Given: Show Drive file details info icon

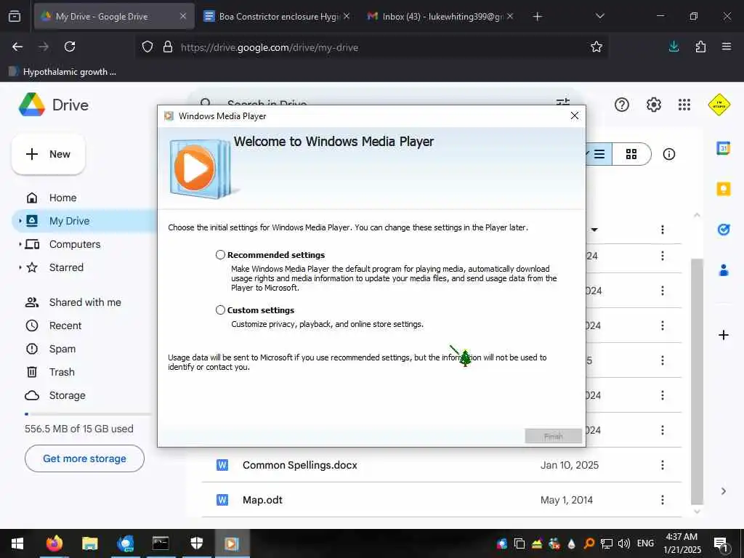Looking at the screenshot, I should tap(669, 154).
